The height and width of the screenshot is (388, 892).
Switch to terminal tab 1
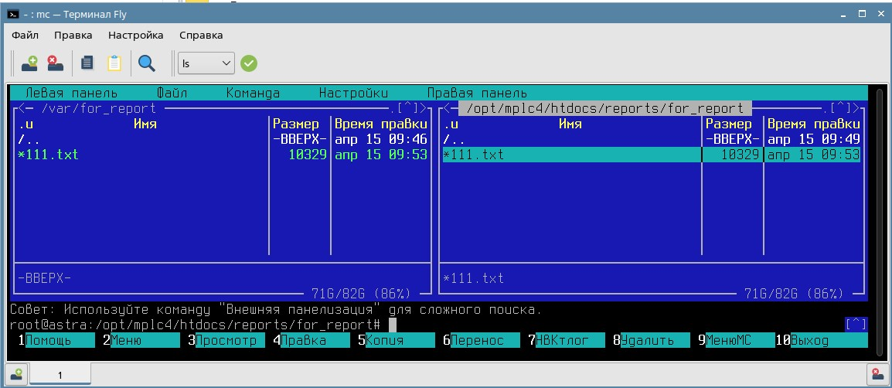click(x=60, y=374)
